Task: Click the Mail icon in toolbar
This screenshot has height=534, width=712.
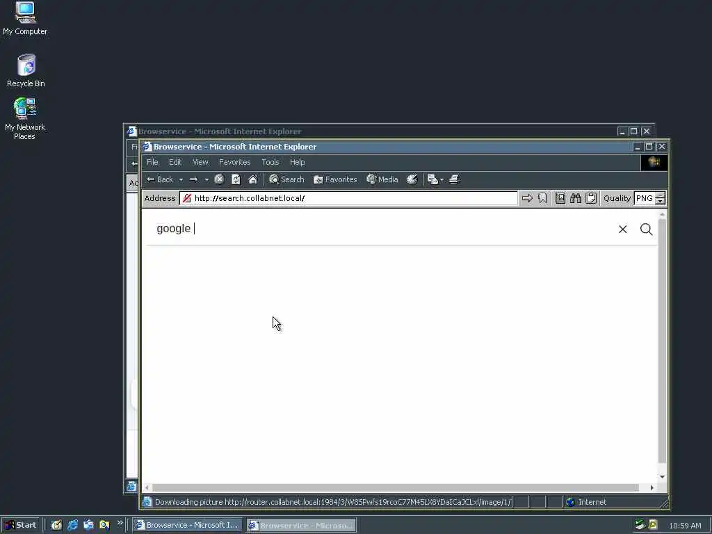Action: coord(432,179)
